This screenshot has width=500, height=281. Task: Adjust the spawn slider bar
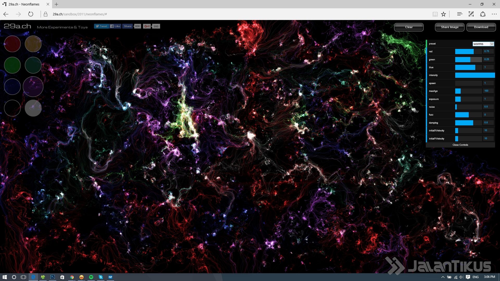468,83
